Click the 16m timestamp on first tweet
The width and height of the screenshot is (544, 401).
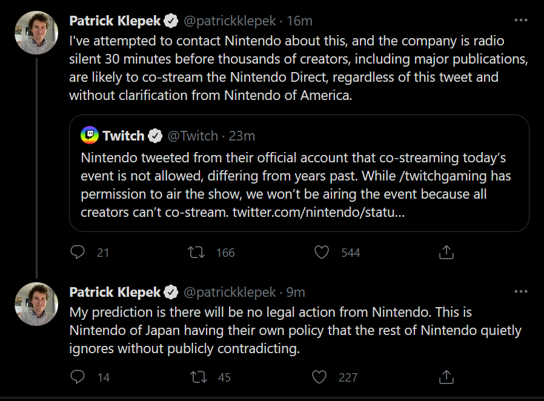pyautogui.click(x=299, y=21)
